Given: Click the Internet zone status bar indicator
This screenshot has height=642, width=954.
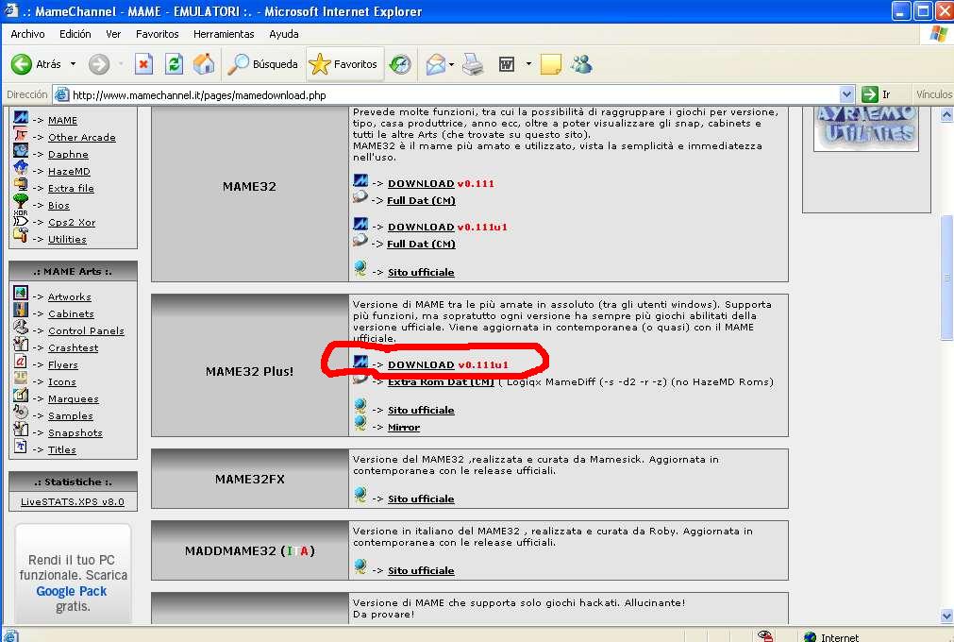Looking at the screenshot, I should click(x=831, y=637).
